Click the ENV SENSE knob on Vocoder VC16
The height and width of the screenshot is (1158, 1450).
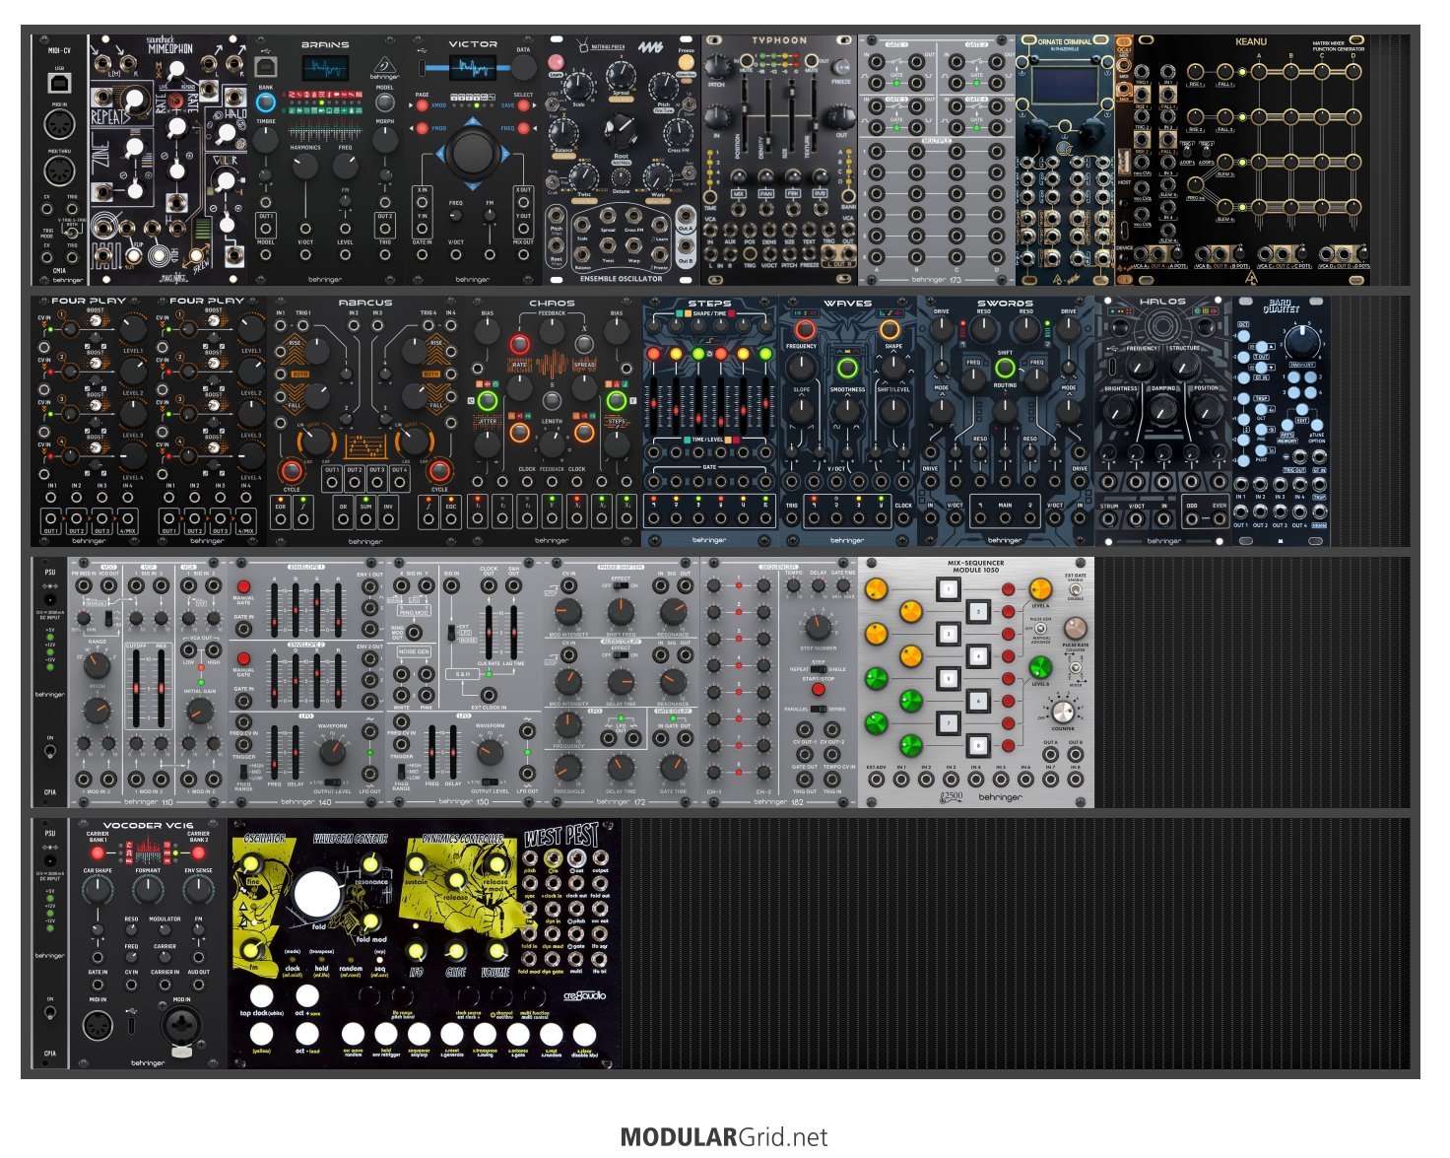198,889
